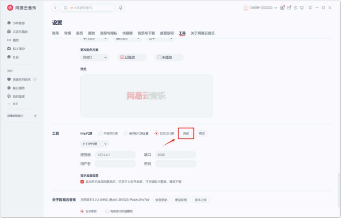This screenshot has height=218, width=341.
Task: Open the third partially hidden lyric dropdown
Action: 161,39
